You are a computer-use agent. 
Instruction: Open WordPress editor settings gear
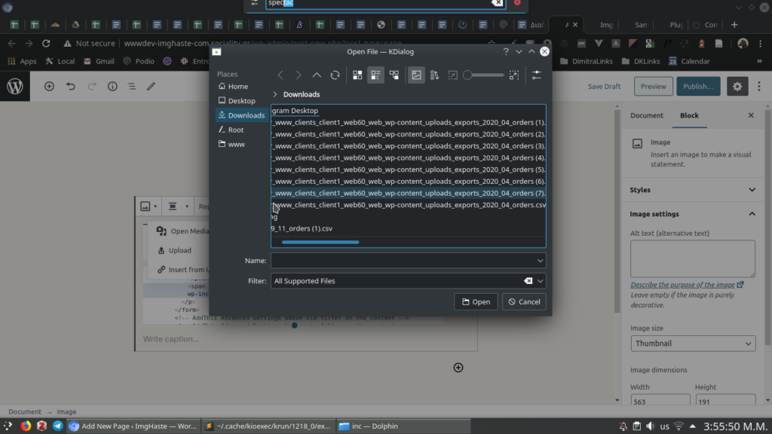coord(737,86)
